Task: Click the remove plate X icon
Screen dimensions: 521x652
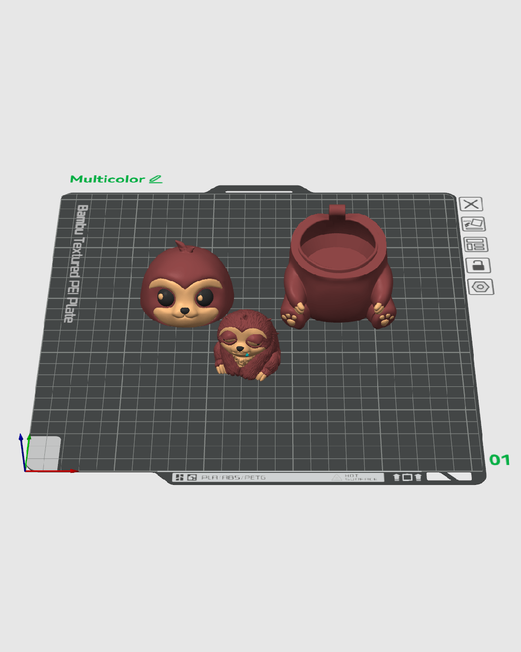Action: pos(471,204)
